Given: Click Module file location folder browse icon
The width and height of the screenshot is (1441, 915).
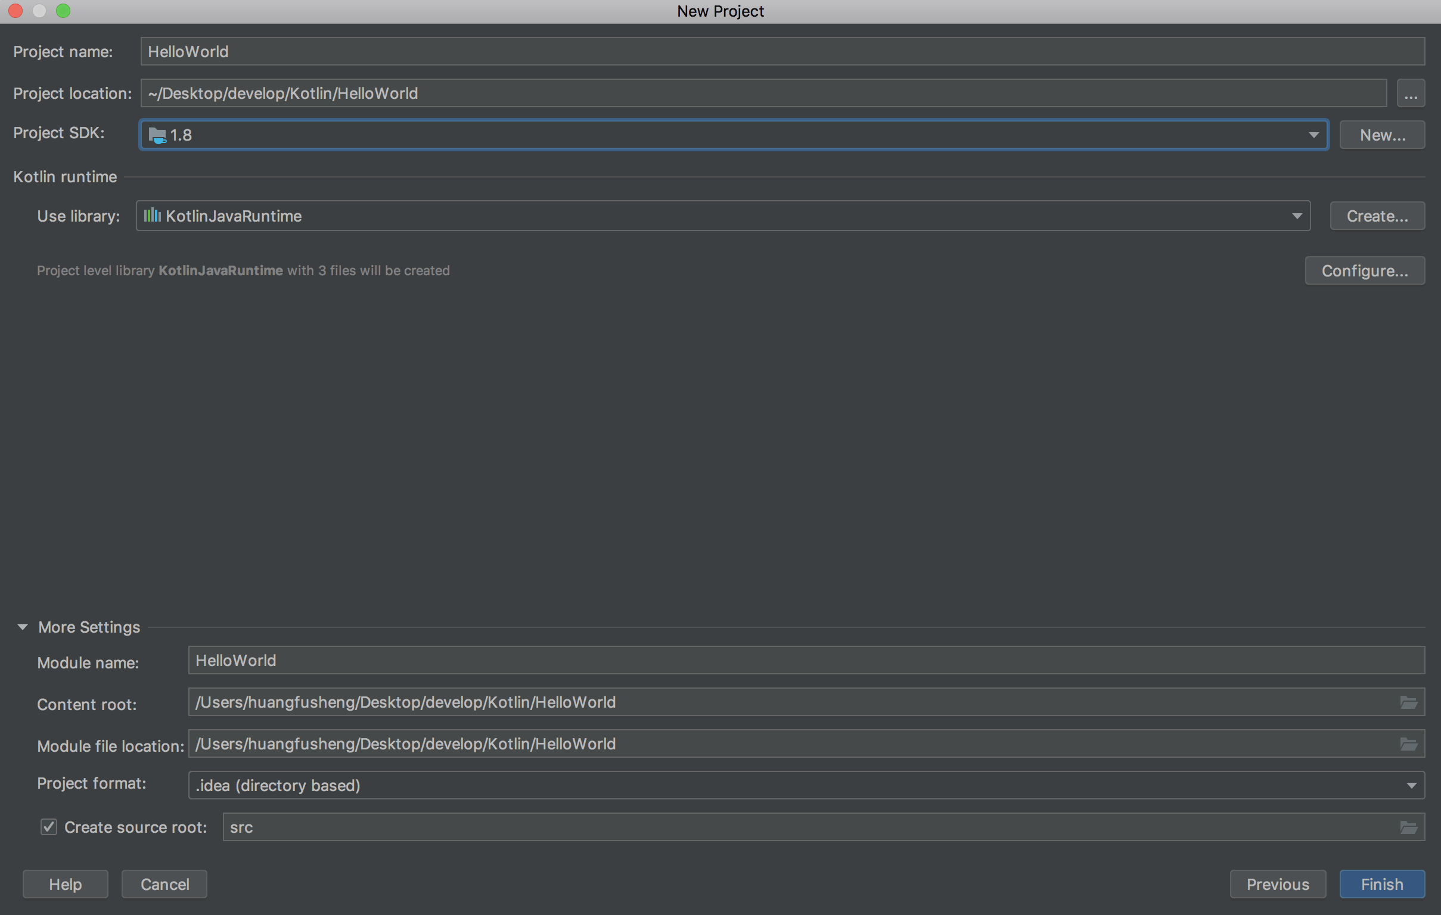Looking at the screenshot, I should (1408, 744).
